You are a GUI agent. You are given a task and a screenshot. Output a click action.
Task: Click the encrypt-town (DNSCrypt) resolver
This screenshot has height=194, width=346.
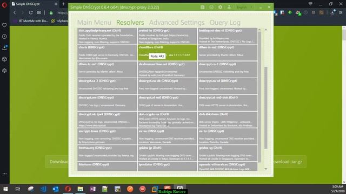[107, 136]
